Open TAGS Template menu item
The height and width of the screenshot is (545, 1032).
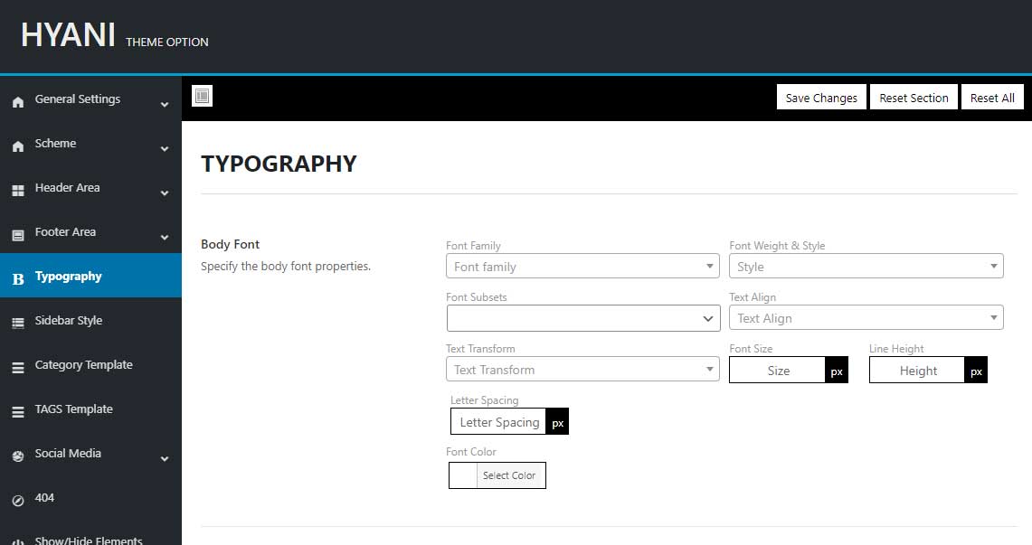(90, 409)
